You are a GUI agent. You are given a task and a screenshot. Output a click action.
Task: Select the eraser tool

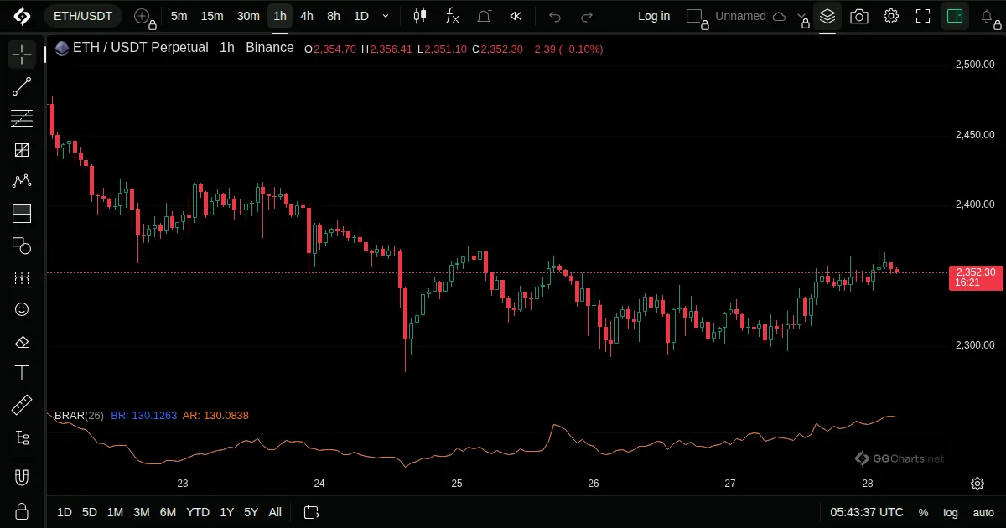coord(22,341)
